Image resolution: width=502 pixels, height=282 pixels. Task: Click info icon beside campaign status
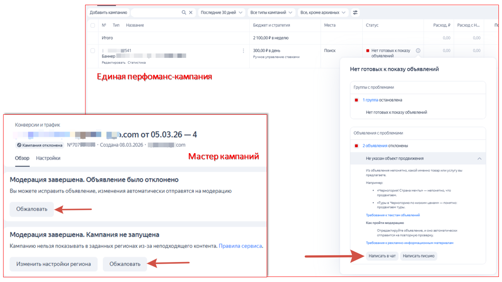coord(418,51)
